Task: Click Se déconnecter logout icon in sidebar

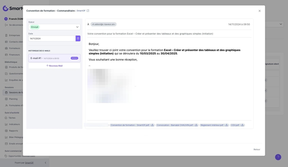Action: click(x=6, y=25)
